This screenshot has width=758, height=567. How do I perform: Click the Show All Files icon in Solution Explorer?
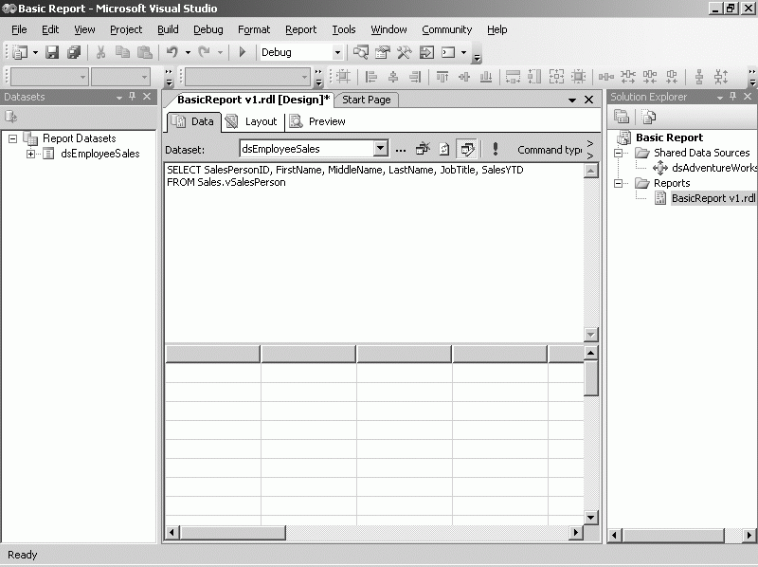649,117
